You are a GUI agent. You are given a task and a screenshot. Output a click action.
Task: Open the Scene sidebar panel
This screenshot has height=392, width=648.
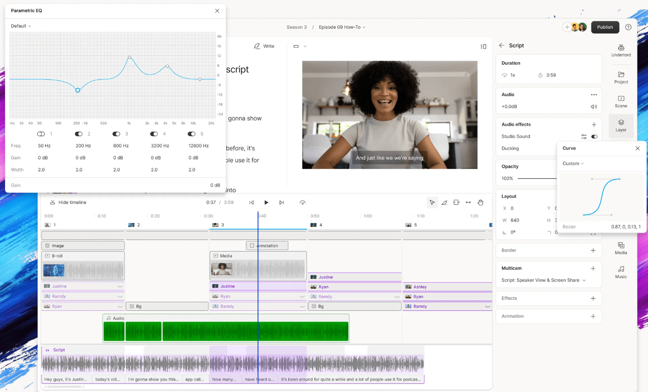point(621,102)
